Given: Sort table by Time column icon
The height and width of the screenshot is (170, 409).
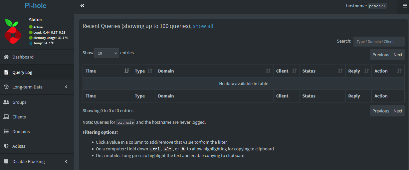Looking at the screenshot, I should point(127,71).
